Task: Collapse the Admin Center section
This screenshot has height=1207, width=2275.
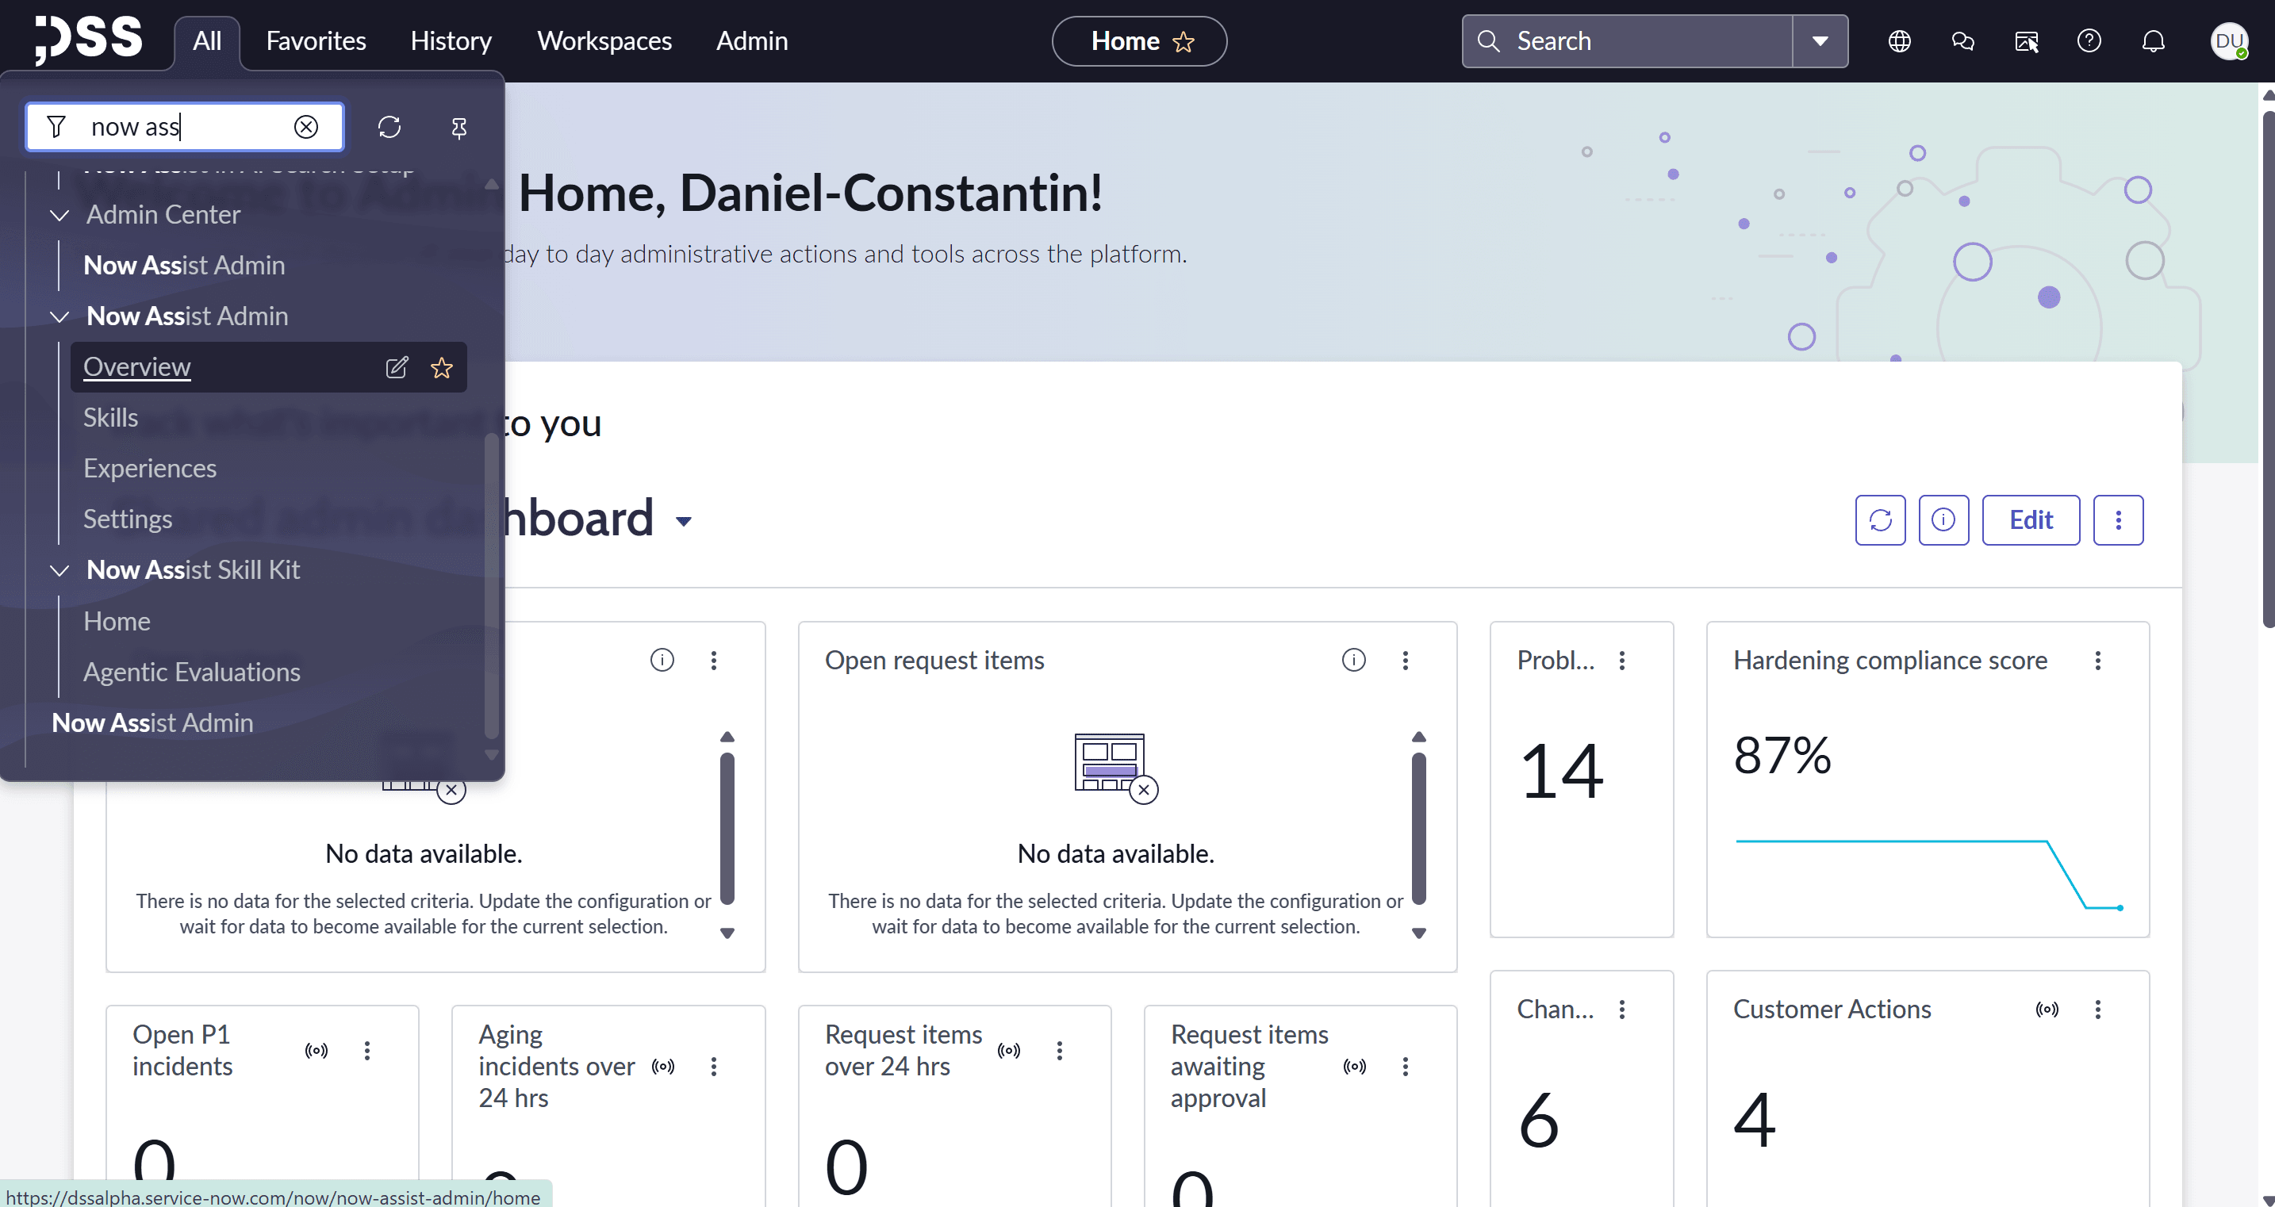Action: pos(59,215)
